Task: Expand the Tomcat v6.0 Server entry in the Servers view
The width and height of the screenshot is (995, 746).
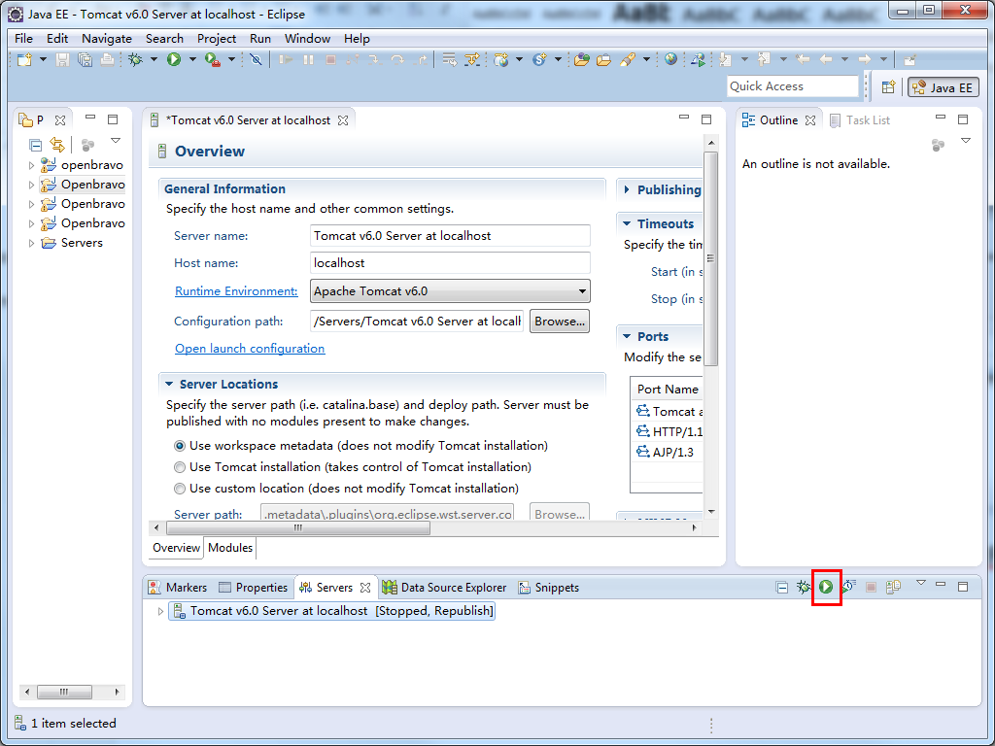Action: click(160, 612)
